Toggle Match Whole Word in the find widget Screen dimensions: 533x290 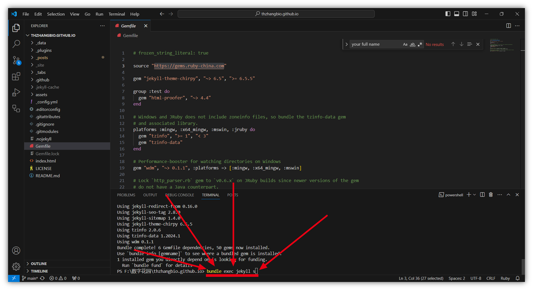412,44
